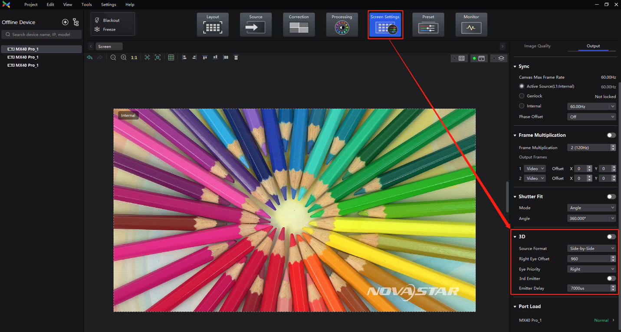The height and width of the screenshot is (332, 621).
Task: Open the Shutter Fit Angle dropdown
Action: click(591, 219)
